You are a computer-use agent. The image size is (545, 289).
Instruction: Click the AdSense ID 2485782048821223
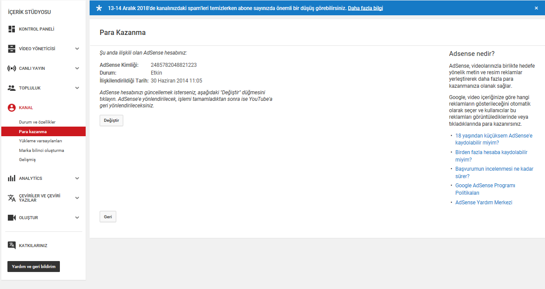coord(174,65)
